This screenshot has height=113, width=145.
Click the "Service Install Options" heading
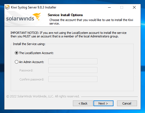[x=65, y=15]
